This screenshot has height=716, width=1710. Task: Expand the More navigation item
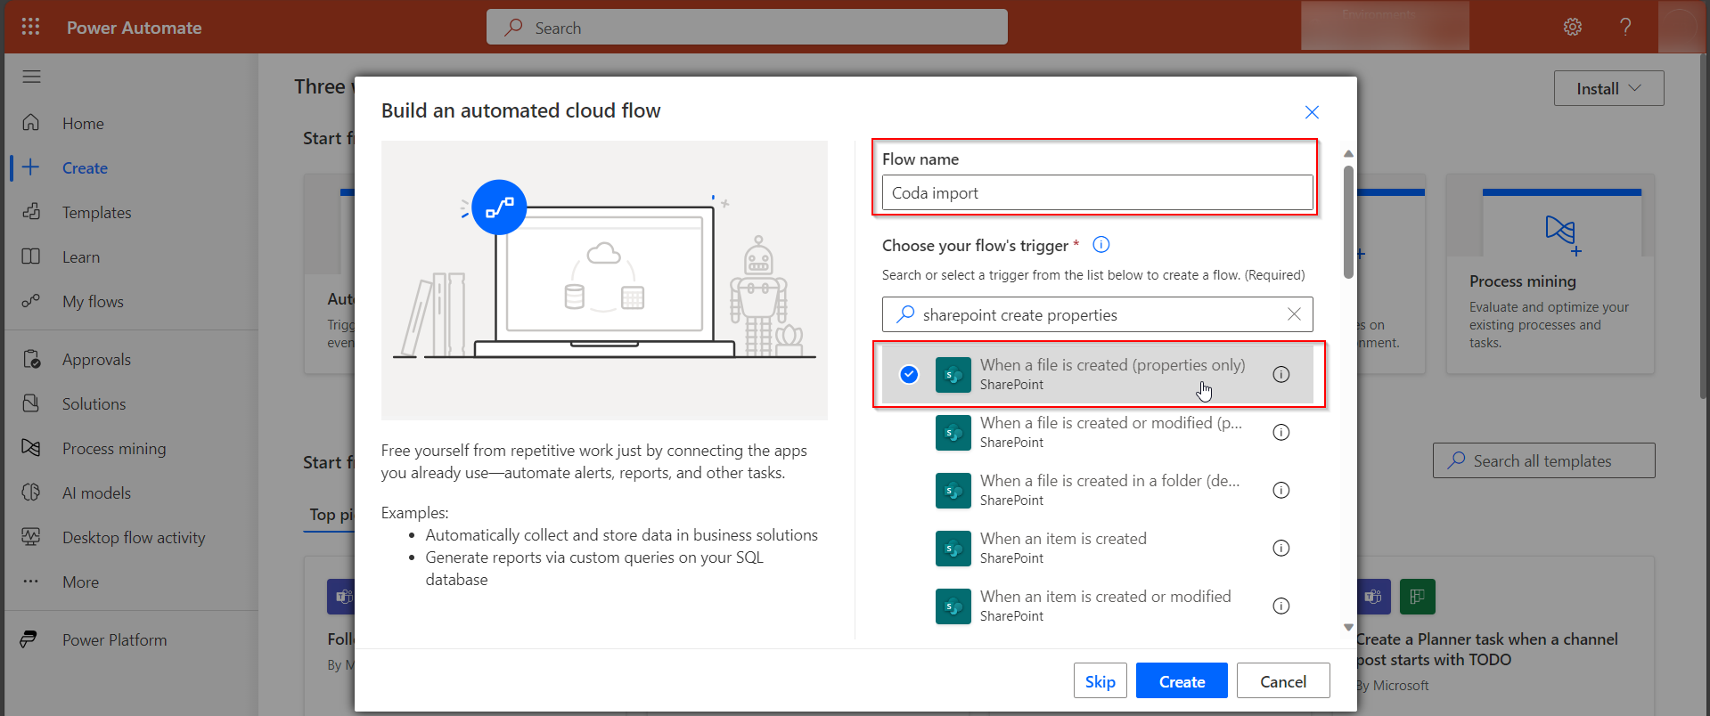(x=80, y=582)
